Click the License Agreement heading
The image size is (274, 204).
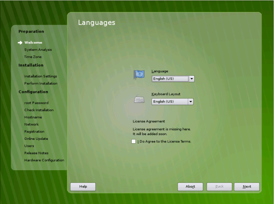tap(149, 121)
